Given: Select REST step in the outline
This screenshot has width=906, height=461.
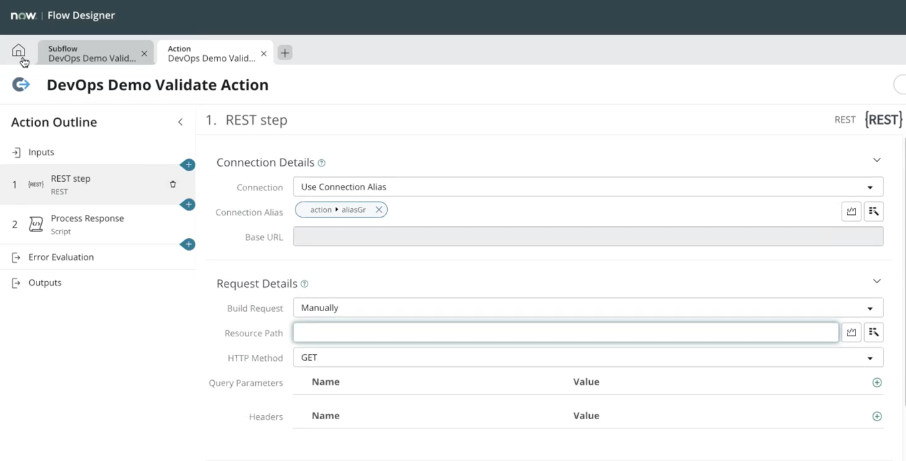Looking at the screenshot, I should (x=98, y=184).
